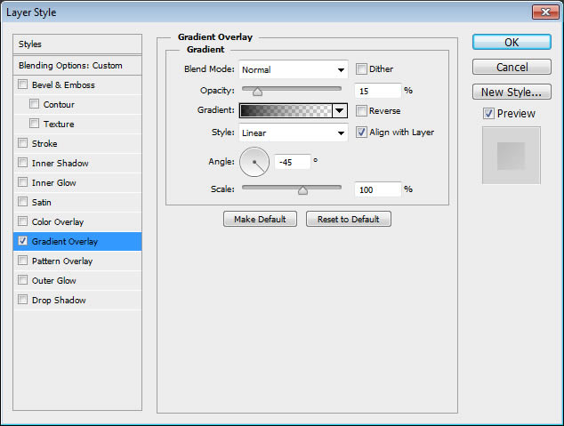Click the angle dial control

[x=254, y=161]
